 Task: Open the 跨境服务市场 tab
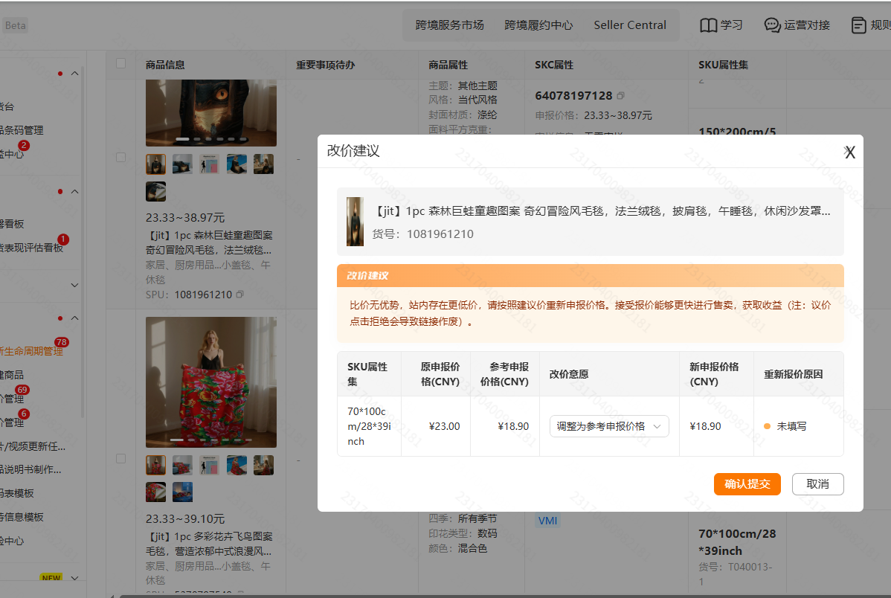pos(449,25)
